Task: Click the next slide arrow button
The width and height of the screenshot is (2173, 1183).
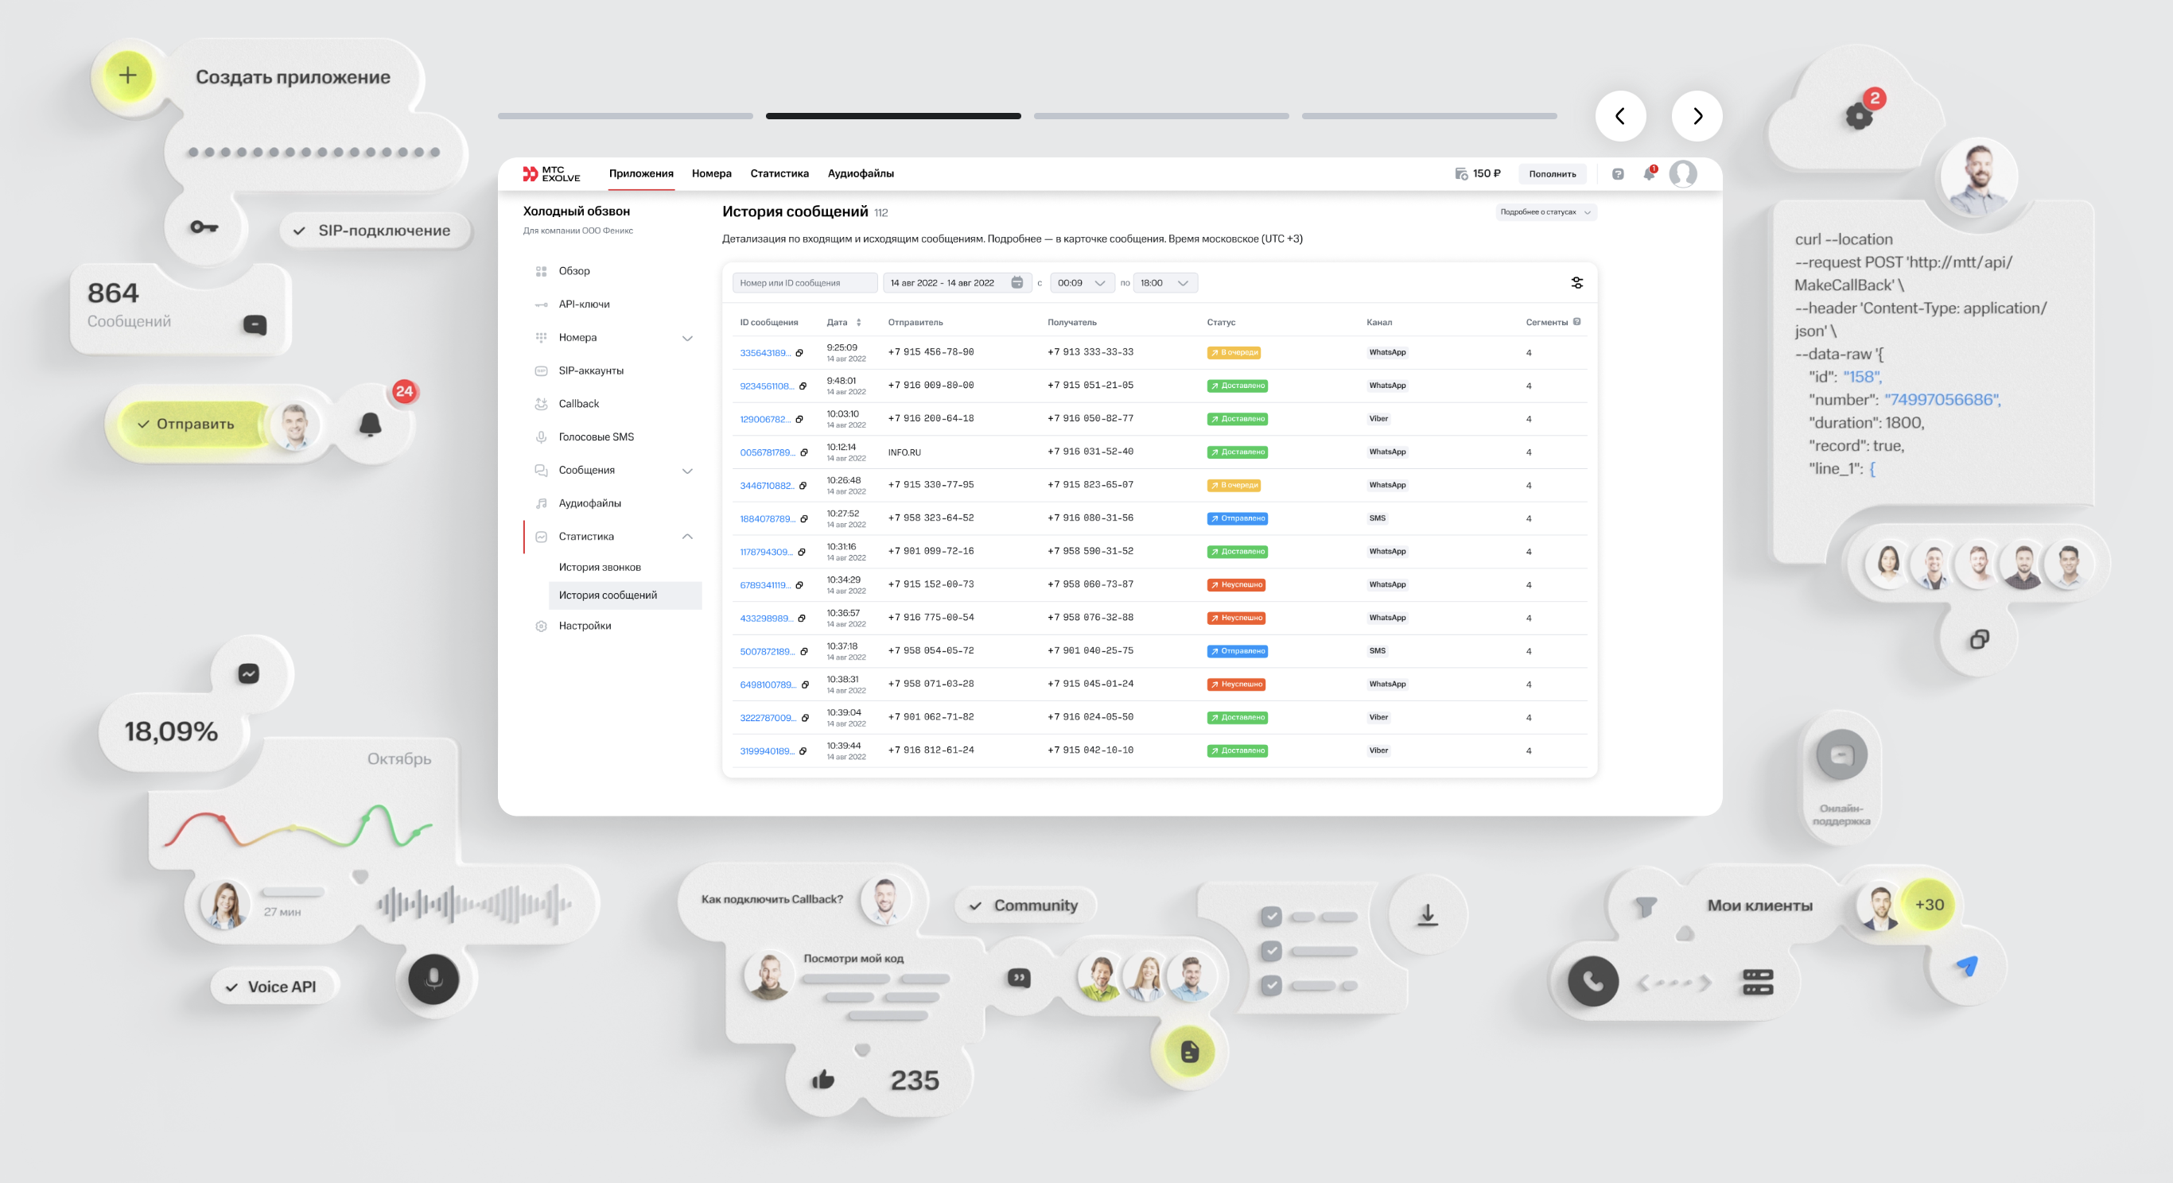Action: tap(1697, 116)
